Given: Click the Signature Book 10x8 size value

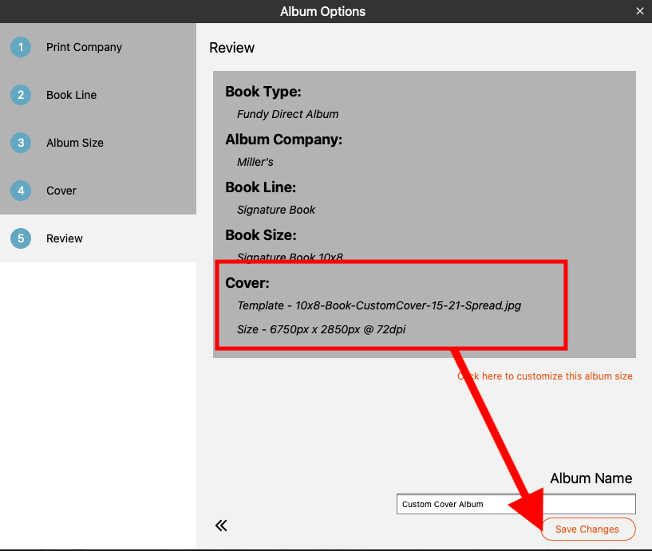Looking at the screenshot, I should pos(290,258).
